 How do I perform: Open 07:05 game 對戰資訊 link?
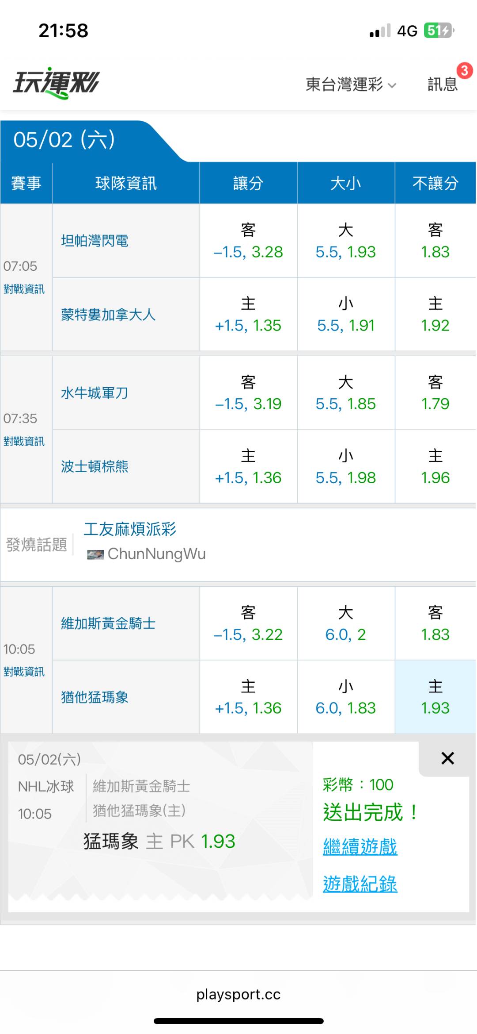pyautogui.click(x=24, y=289)
